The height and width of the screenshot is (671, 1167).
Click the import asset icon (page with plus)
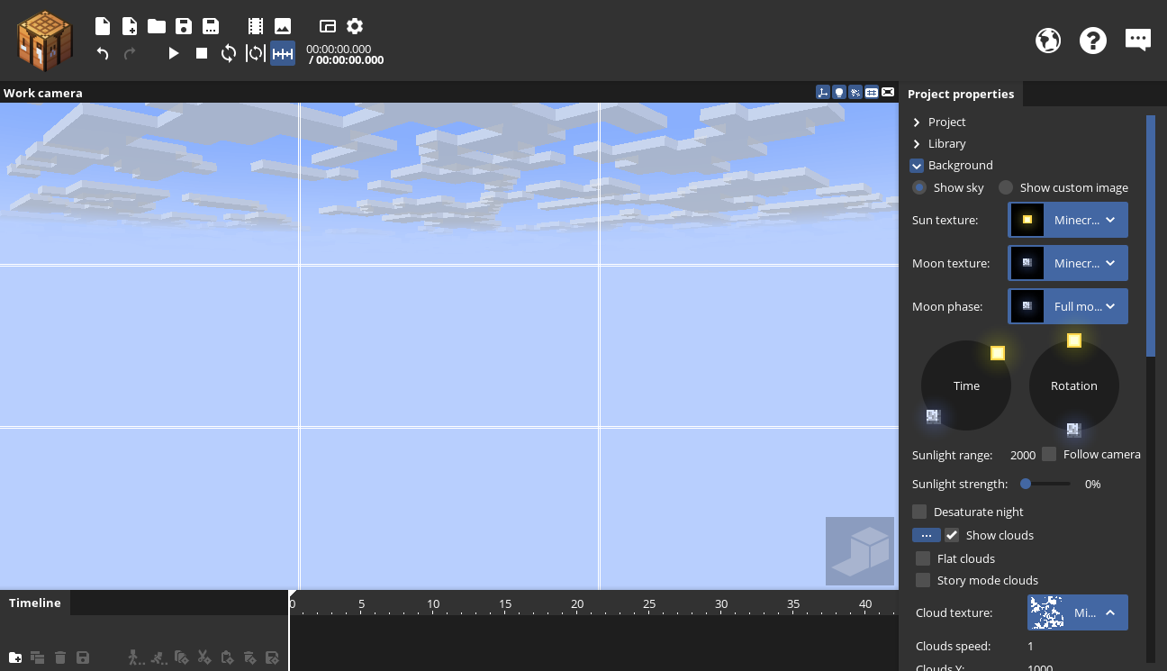tap(130, 26)
